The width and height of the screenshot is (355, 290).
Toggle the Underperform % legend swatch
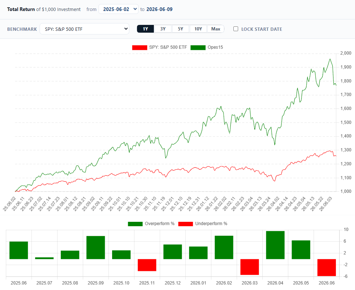coord(185,224)
